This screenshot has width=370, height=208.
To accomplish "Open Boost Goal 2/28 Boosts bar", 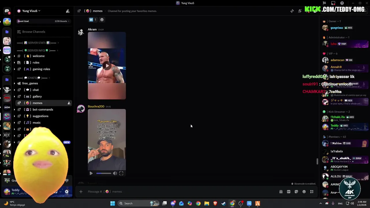I will click(x=43, y=21).
